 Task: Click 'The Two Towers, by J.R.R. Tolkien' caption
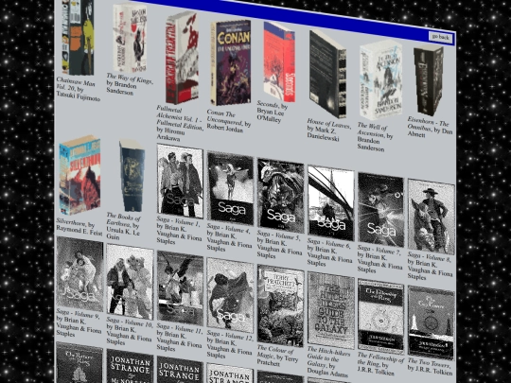[x=431, y=366]
